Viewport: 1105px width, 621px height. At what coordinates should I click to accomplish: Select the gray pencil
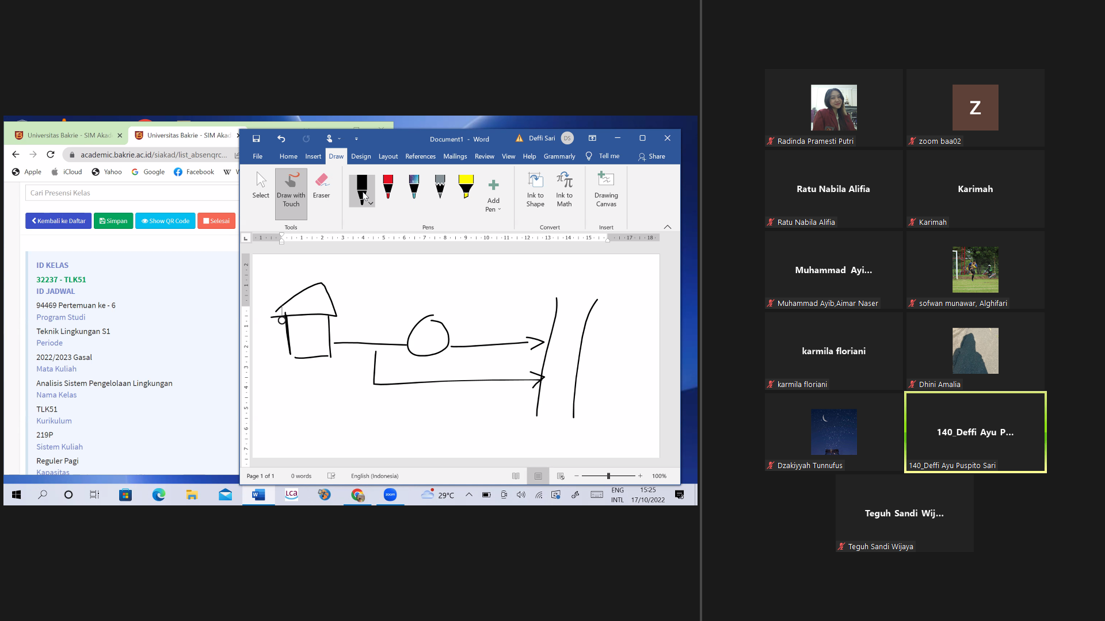click(x=440, y=187)
